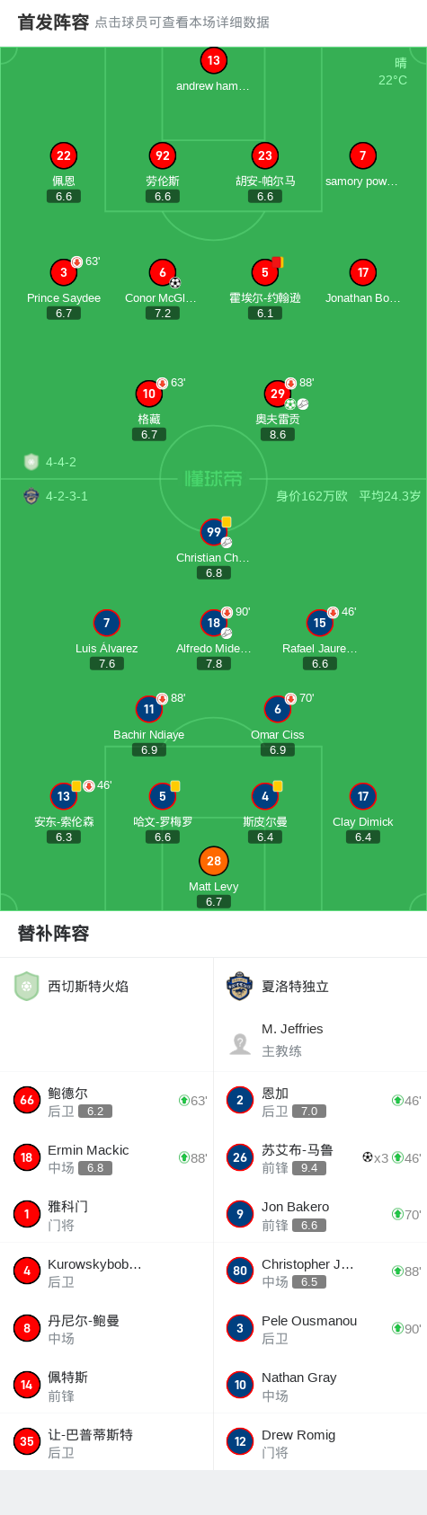Image resolution: width=427 pixels, height=1515 pixels.
Task: Click rating 8.6 badge under 奥夫雷贡
Action: pyautogui.click(x=278, y=435)
